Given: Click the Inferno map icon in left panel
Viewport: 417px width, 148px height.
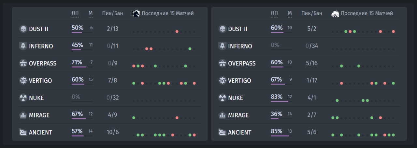Looking at the screenshot, I should (x=23, y=46).
